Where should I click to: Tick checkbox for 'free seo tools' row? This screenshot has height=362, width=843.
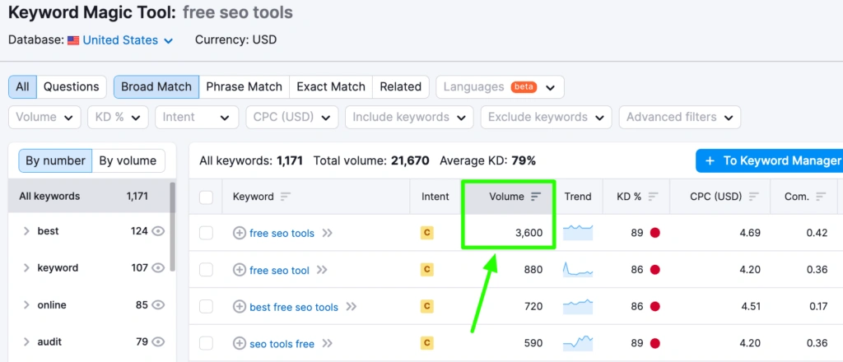206,234
